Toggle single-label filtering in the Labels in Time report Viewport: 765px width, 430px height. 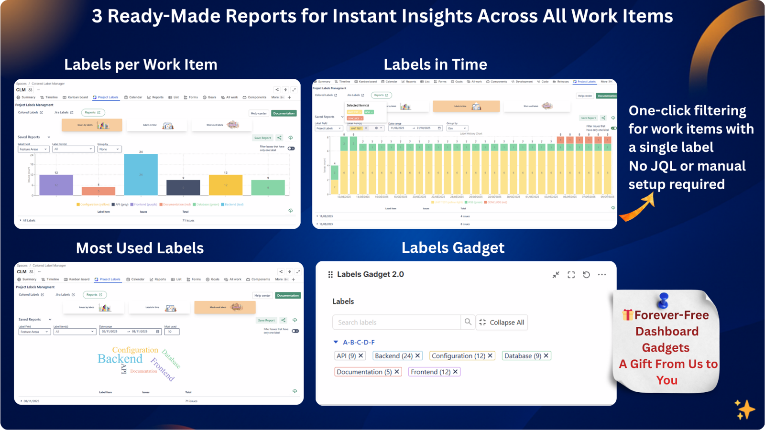coord(614,128)
